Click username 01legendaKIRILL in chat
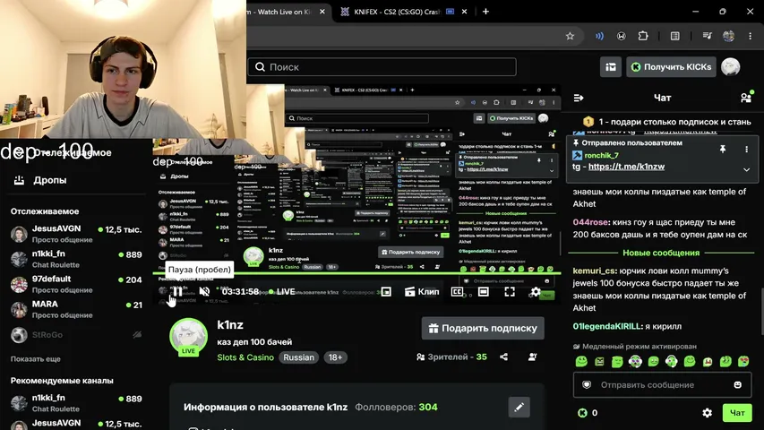The image size is (764, 430). click(x=606, y=326)
